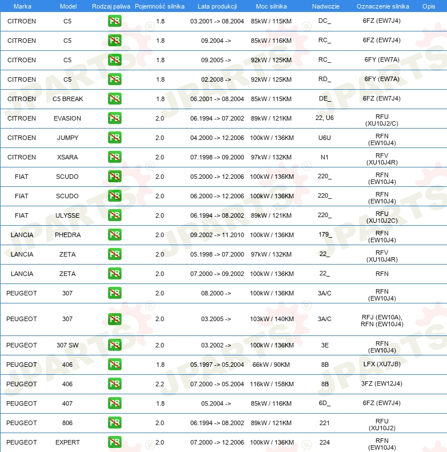
Task: Click the Rodzaj paliwa column header
Action: pyautogui.click(x=111, y=6)
